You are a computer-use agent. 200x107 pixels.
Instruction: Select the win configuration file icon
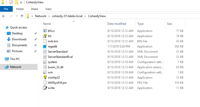tap(45, 72)
